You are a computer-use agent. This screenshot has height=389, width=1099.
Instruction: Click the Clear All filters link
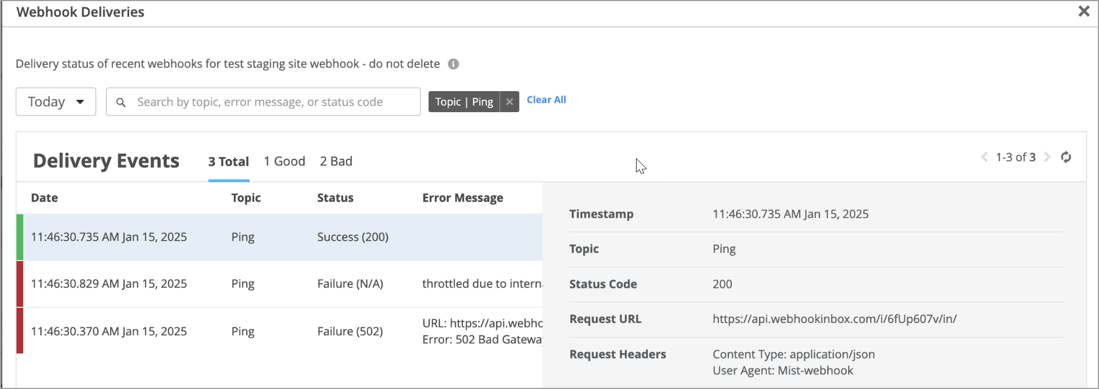(x=546, y=100)
